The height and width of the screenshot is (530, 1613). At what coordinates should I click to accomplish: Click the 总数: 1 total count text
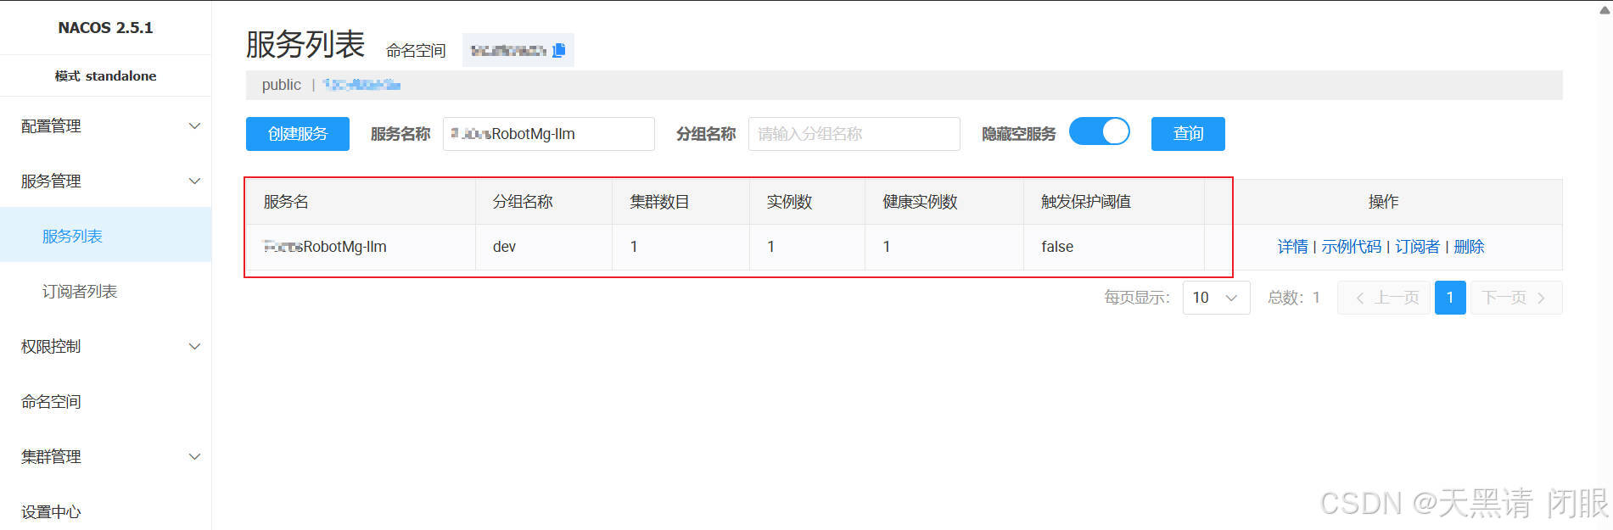pos(1293,298)
